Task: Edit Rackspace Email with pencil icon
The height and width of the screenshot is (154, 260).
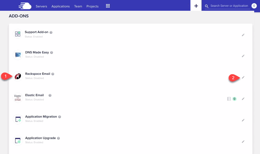Action: pos(243,77)
